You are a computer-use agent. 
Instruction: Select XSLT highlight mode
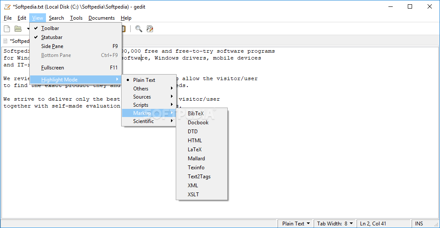[202, 195]
